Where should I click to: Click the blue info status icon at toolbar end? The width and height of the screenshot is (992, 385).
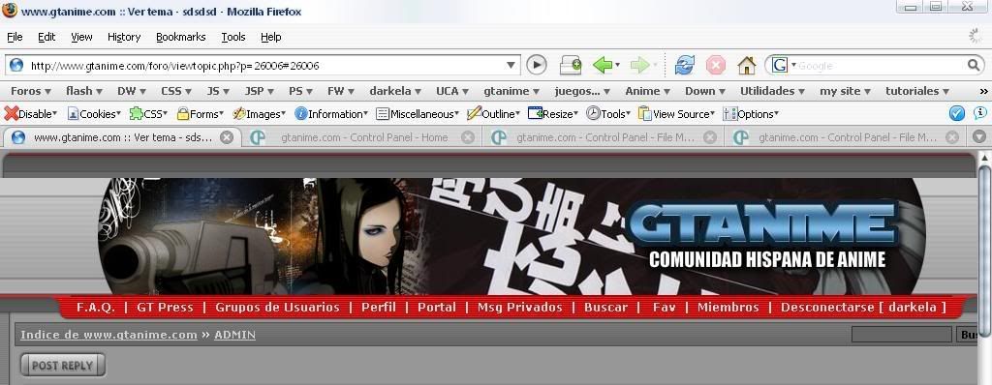980,113
